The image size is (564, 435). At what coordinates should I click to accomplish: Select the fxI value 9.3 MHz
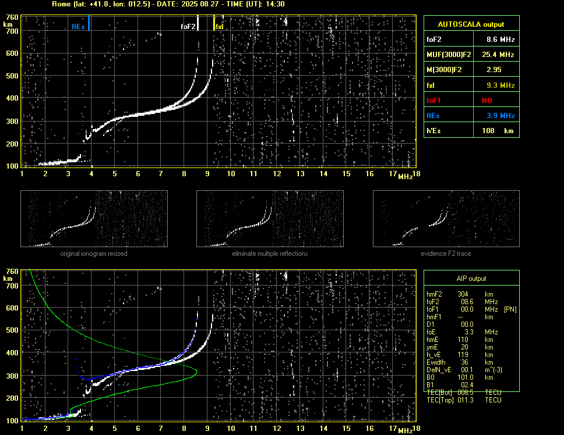(x=500, y=85)
